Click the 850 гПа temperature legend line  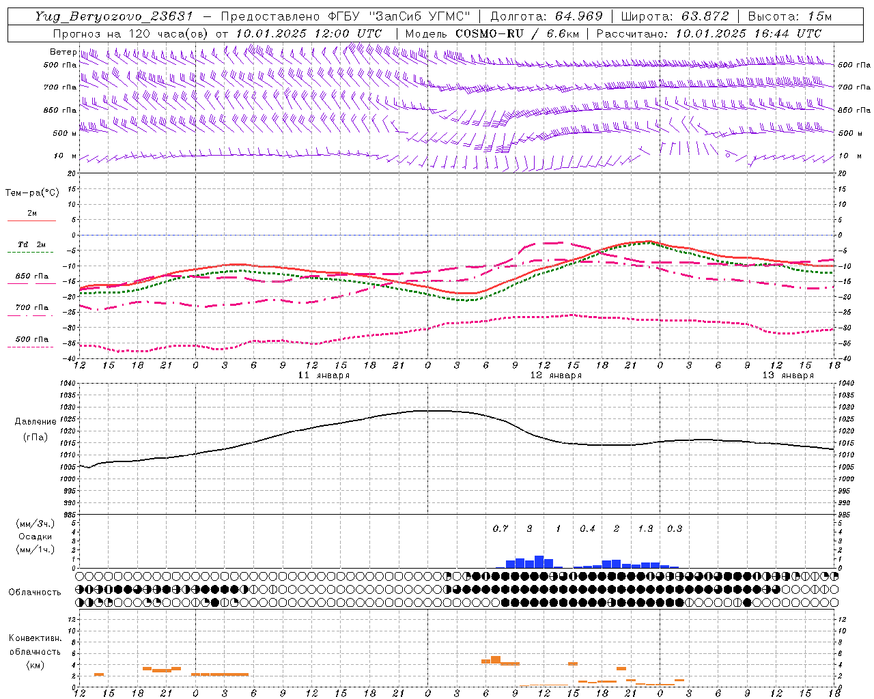point(31,284)
